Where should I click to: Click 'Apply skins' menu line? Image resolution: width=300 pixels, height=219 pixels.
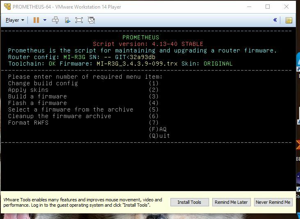(x=83, y=90)
